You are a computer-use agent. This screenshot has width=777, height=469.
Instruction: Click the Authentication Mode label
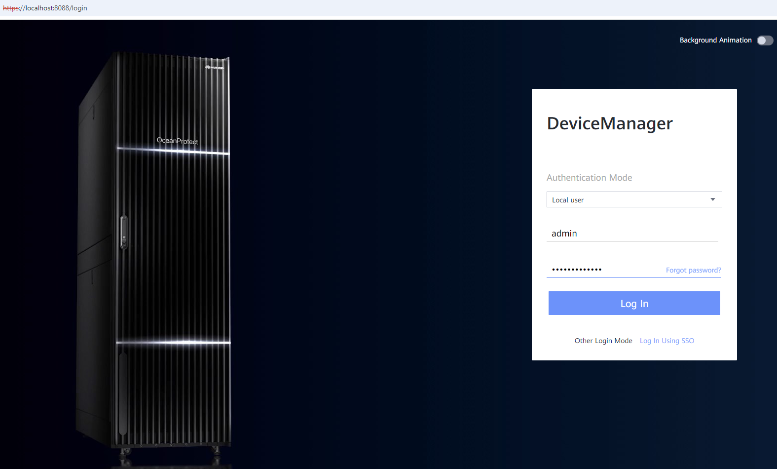589,178
